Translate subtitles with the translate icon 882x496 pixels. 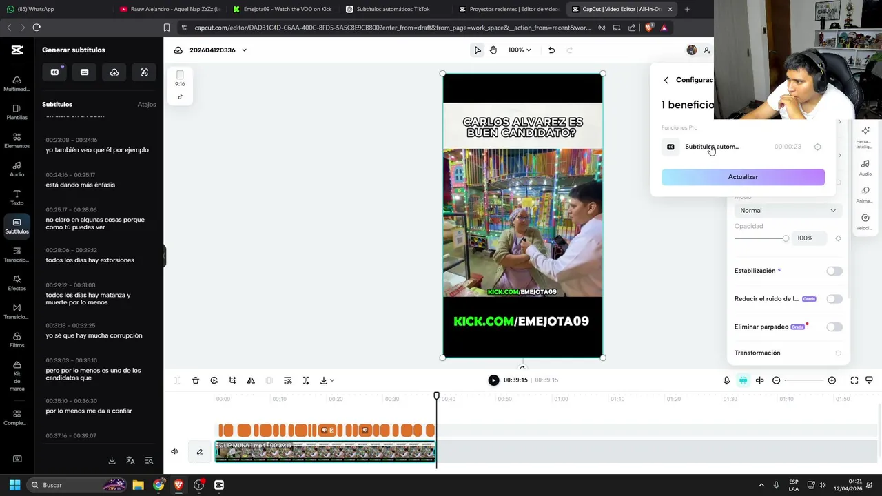[x=130, y=460]
